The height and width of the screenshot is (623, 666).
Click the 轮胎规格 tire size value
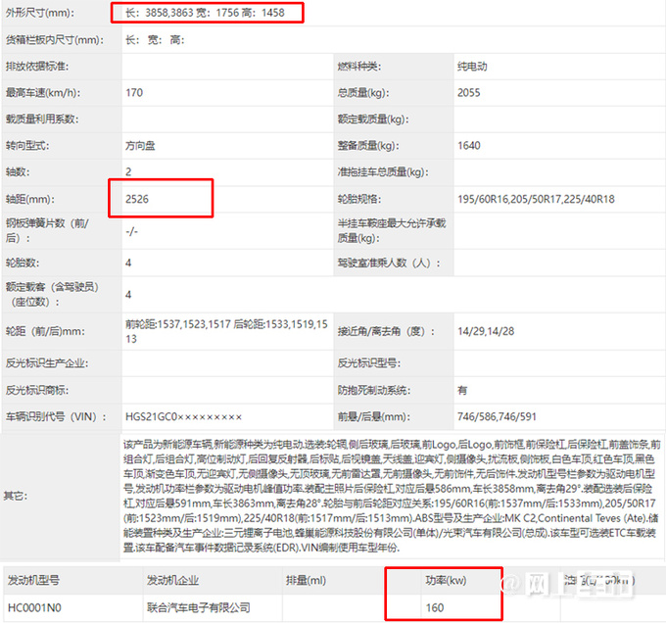pos(536,199)
